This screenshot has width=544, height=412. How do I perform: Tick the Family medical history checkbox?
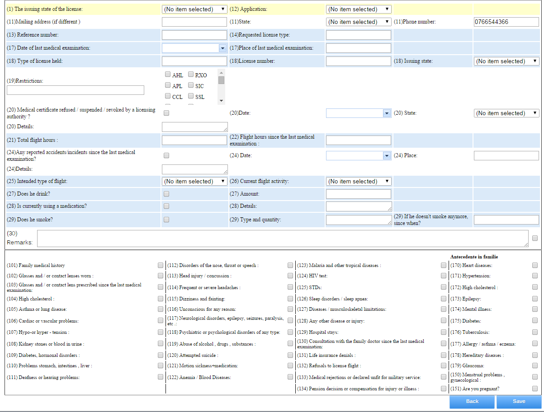[161, 265]
